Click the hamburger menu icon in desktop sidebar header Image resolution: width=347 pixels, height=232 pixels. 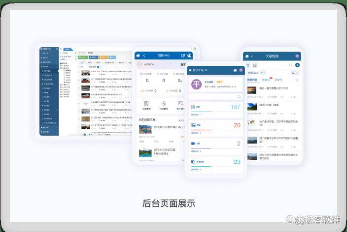tap(57, 49)
